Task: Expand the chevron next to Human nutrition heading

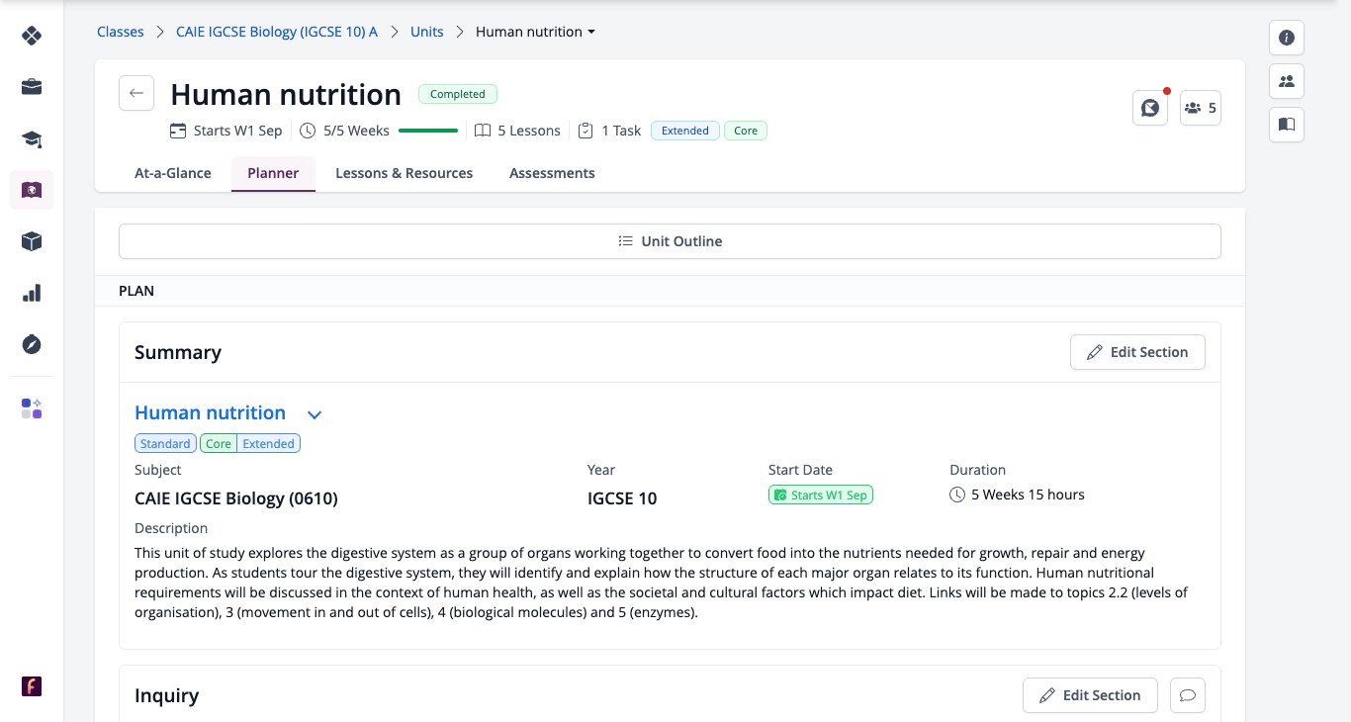Action: pos(315,414)
